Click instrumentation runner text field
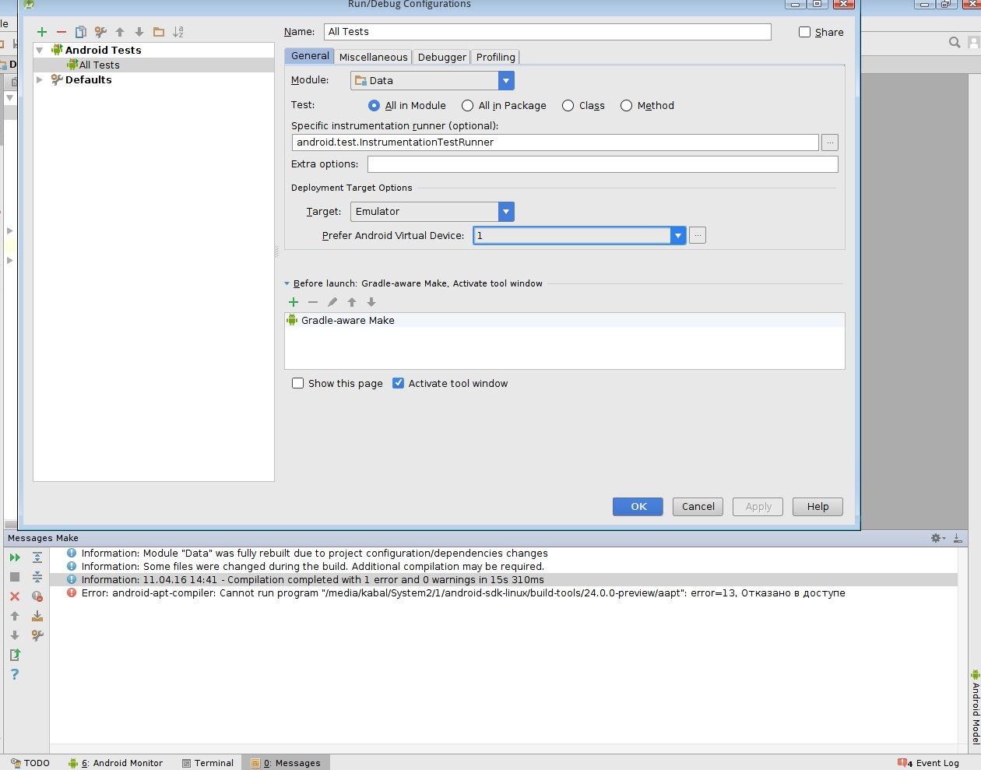This screenshot has width=981, height=770. pos(555,142)
